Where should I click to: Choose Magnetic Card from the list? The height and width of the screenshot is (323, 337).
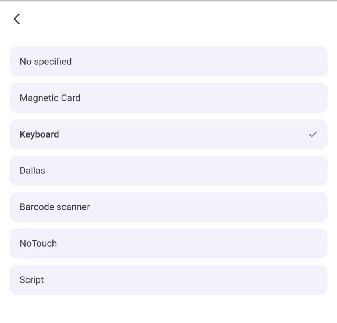[x=169, y=98]
